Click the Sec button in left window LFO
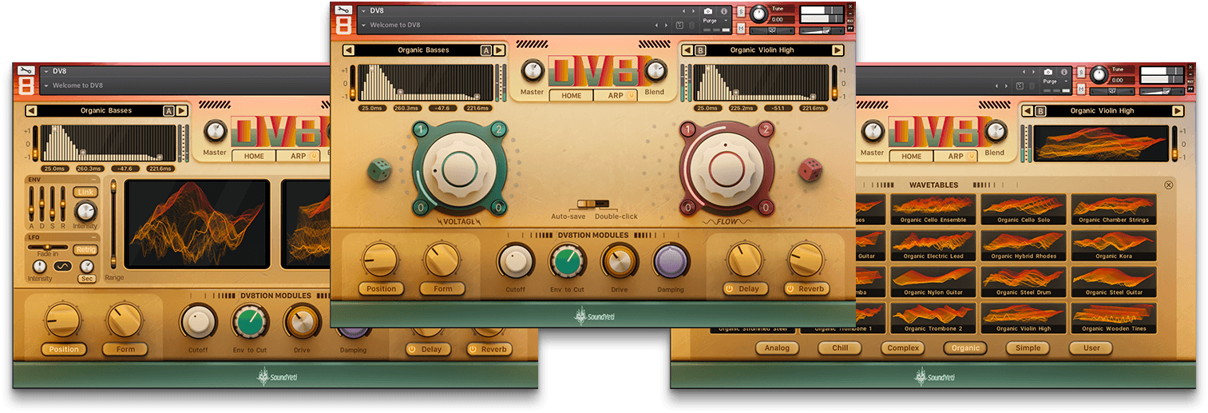 [86, 279]
